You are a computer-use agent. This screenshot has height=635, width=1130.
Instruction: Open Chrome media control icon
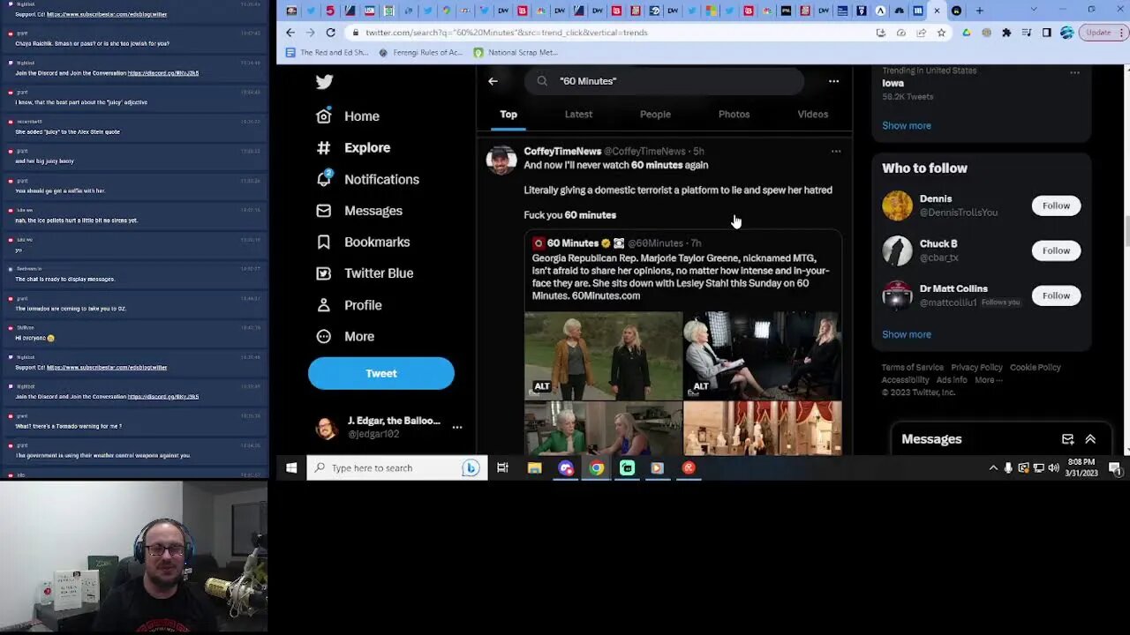pyautogui.click(x=1027, y=33)
